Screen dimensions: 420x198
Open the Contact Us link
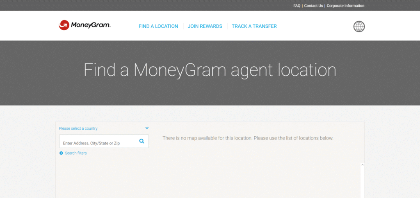tap(313, 6)
